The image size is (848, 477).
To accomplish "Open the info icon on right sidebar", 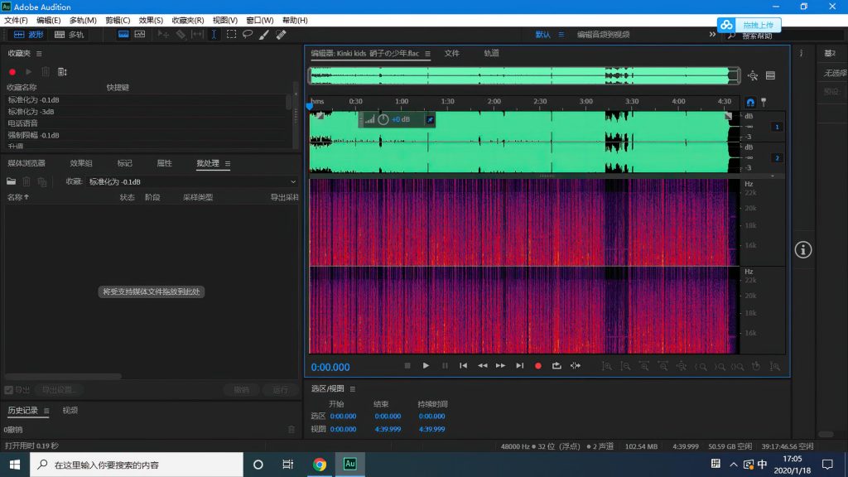I will (803, 250).
